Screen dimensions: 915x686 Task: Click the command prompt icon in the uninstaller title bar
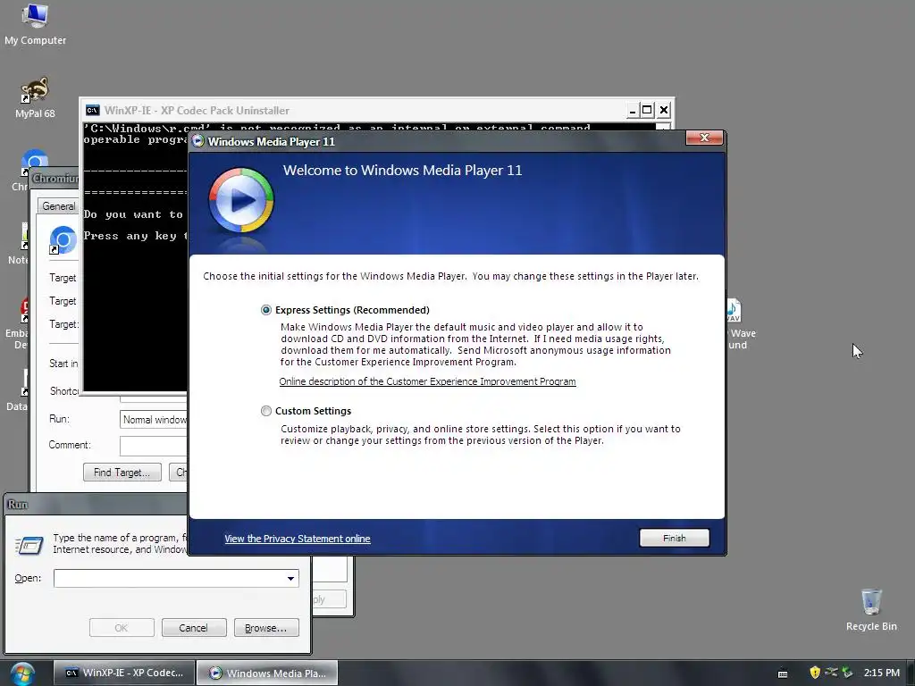click(x=92, y=110)
